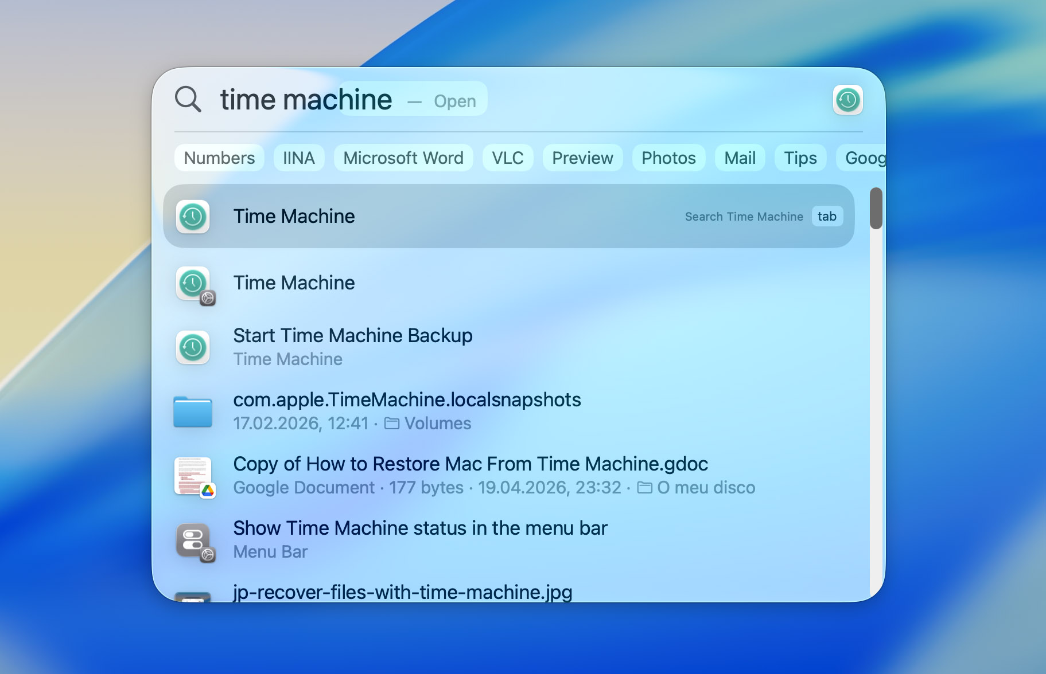Select Copy of How to Restore Mac gdoc

coord(509,476)
